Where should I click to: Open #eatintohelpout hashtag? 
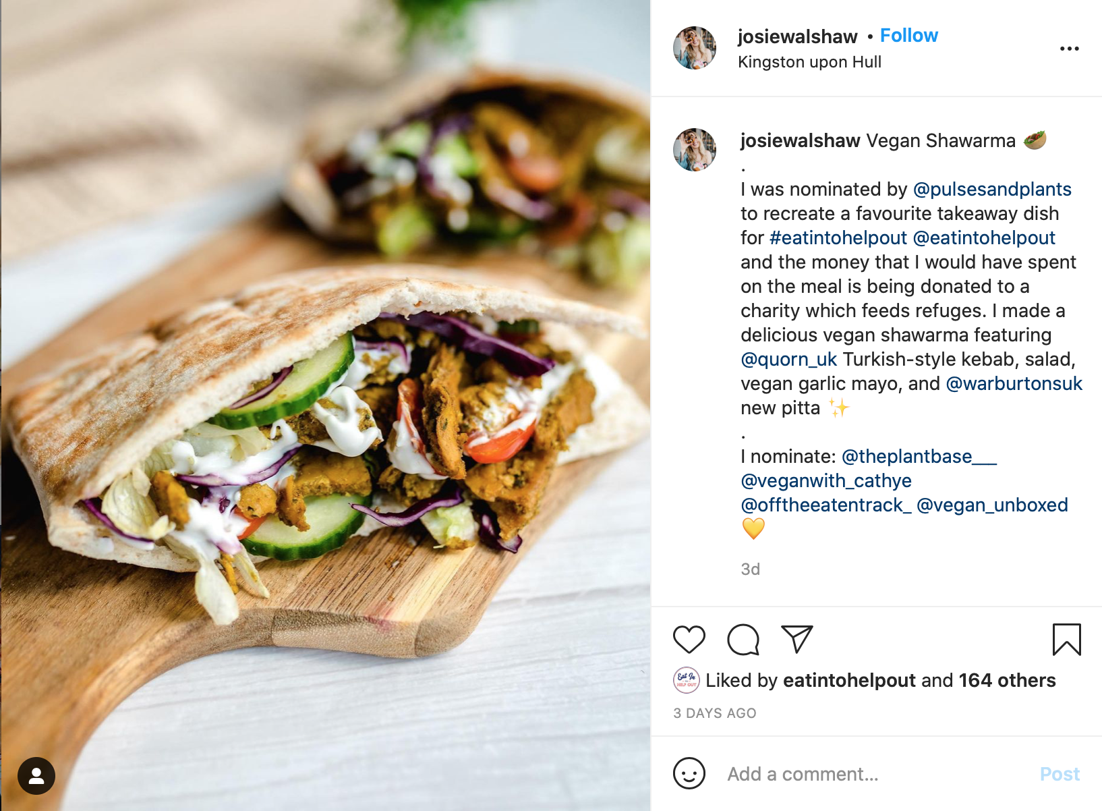[838, 237]
